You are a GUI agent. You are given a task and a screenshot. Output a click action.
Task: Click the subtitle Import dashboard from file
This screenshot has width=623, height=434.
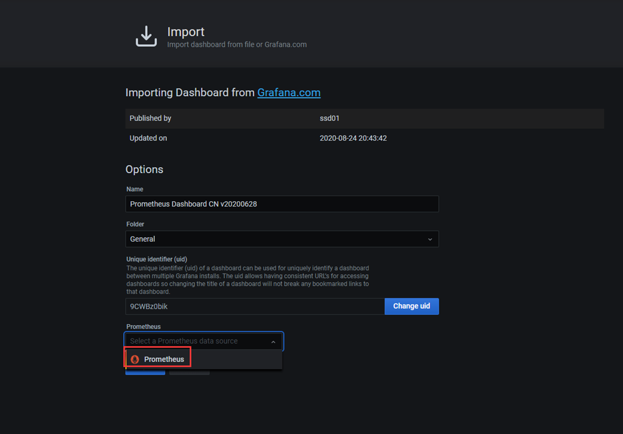(237, 45)
